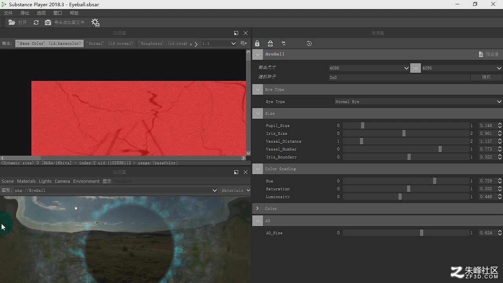
Task: Close the 3D view panel
Action: 246,172
